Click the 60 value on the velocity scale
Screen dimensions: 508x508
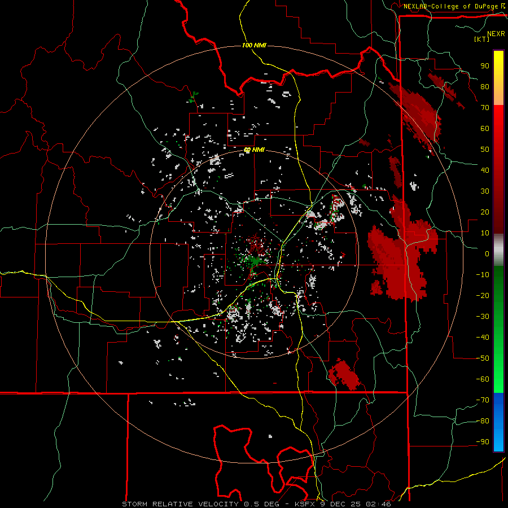pos(485,129)
